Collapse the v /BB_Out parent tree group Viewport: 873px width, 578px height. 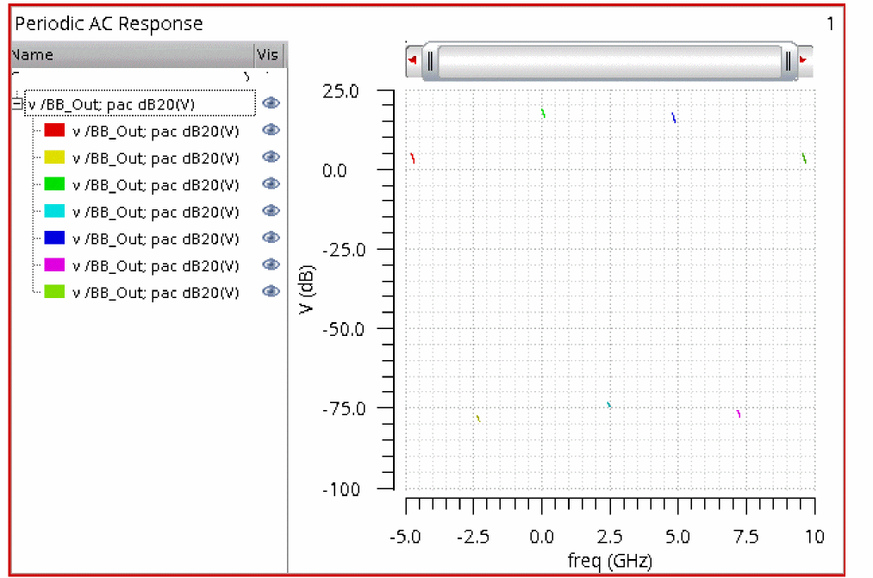pyautogui.click(x=16, y=104)
